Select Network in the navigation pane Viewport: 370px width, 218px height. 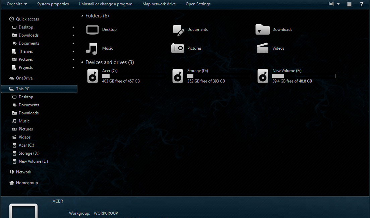[x=23, y=172]
